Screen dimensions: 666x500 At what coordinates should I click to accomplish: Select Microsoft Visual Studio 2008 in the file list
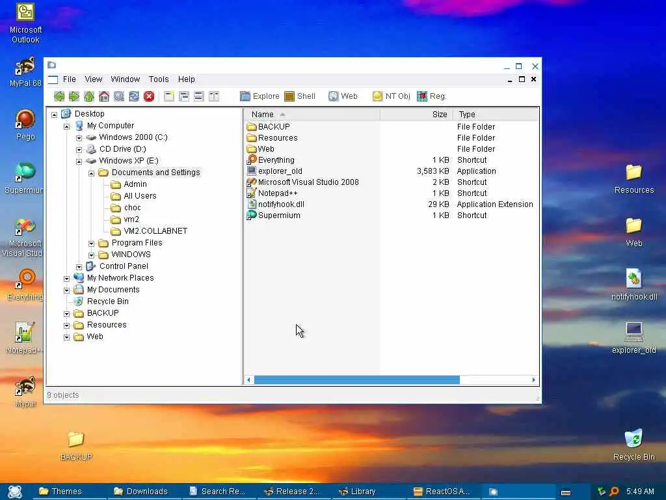coord(308,182)
